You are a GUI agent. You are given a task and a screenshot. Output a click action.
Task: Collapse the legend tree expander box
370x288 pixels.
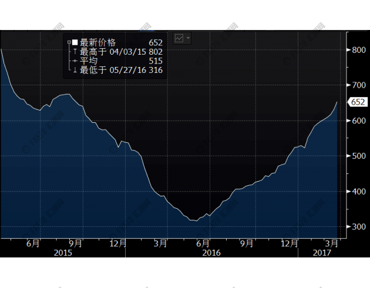pos(69,43)
